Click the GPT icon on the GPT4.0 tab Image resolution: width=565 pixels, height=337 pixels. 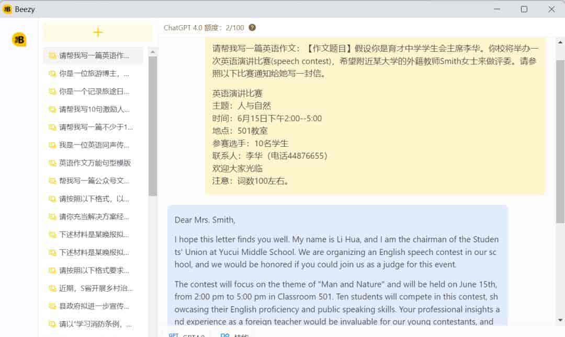pos(173,335)
